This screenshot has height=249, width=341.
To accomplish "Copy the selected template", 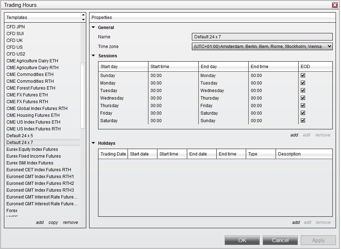I will (x=53, y=222).
